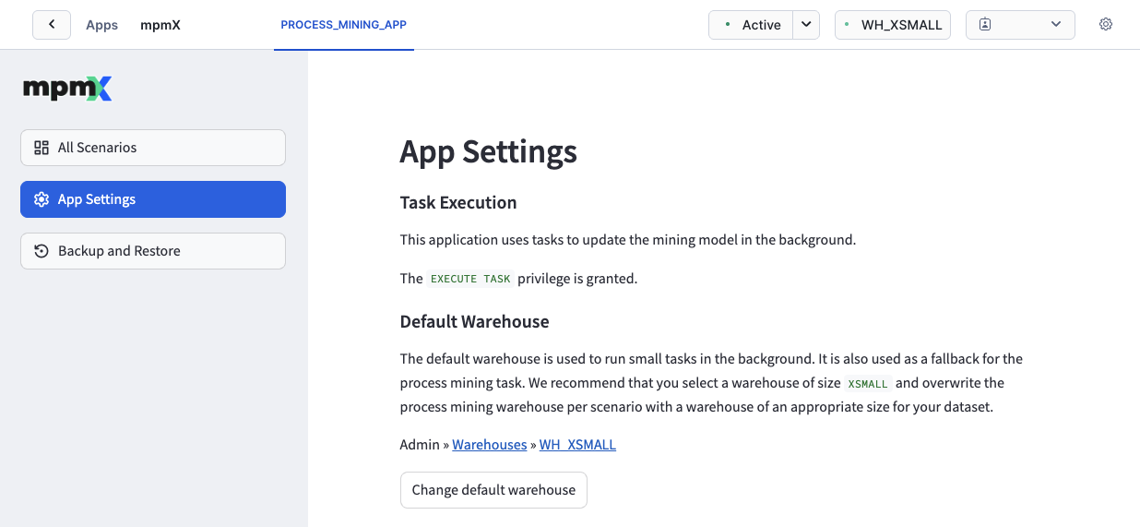This screenshot has width=1140, height=527.
Task: Click the person badge icon in role selector
Action: click(x=985, y=25)
